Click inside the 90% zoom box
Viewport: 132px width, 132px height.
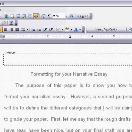coord(59,16)
